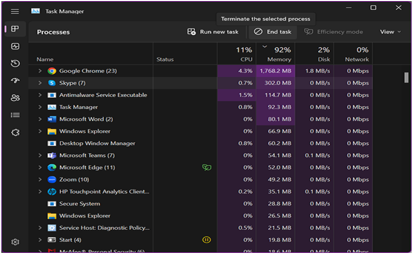Open the hamburger navigation menu

(15, 12)
